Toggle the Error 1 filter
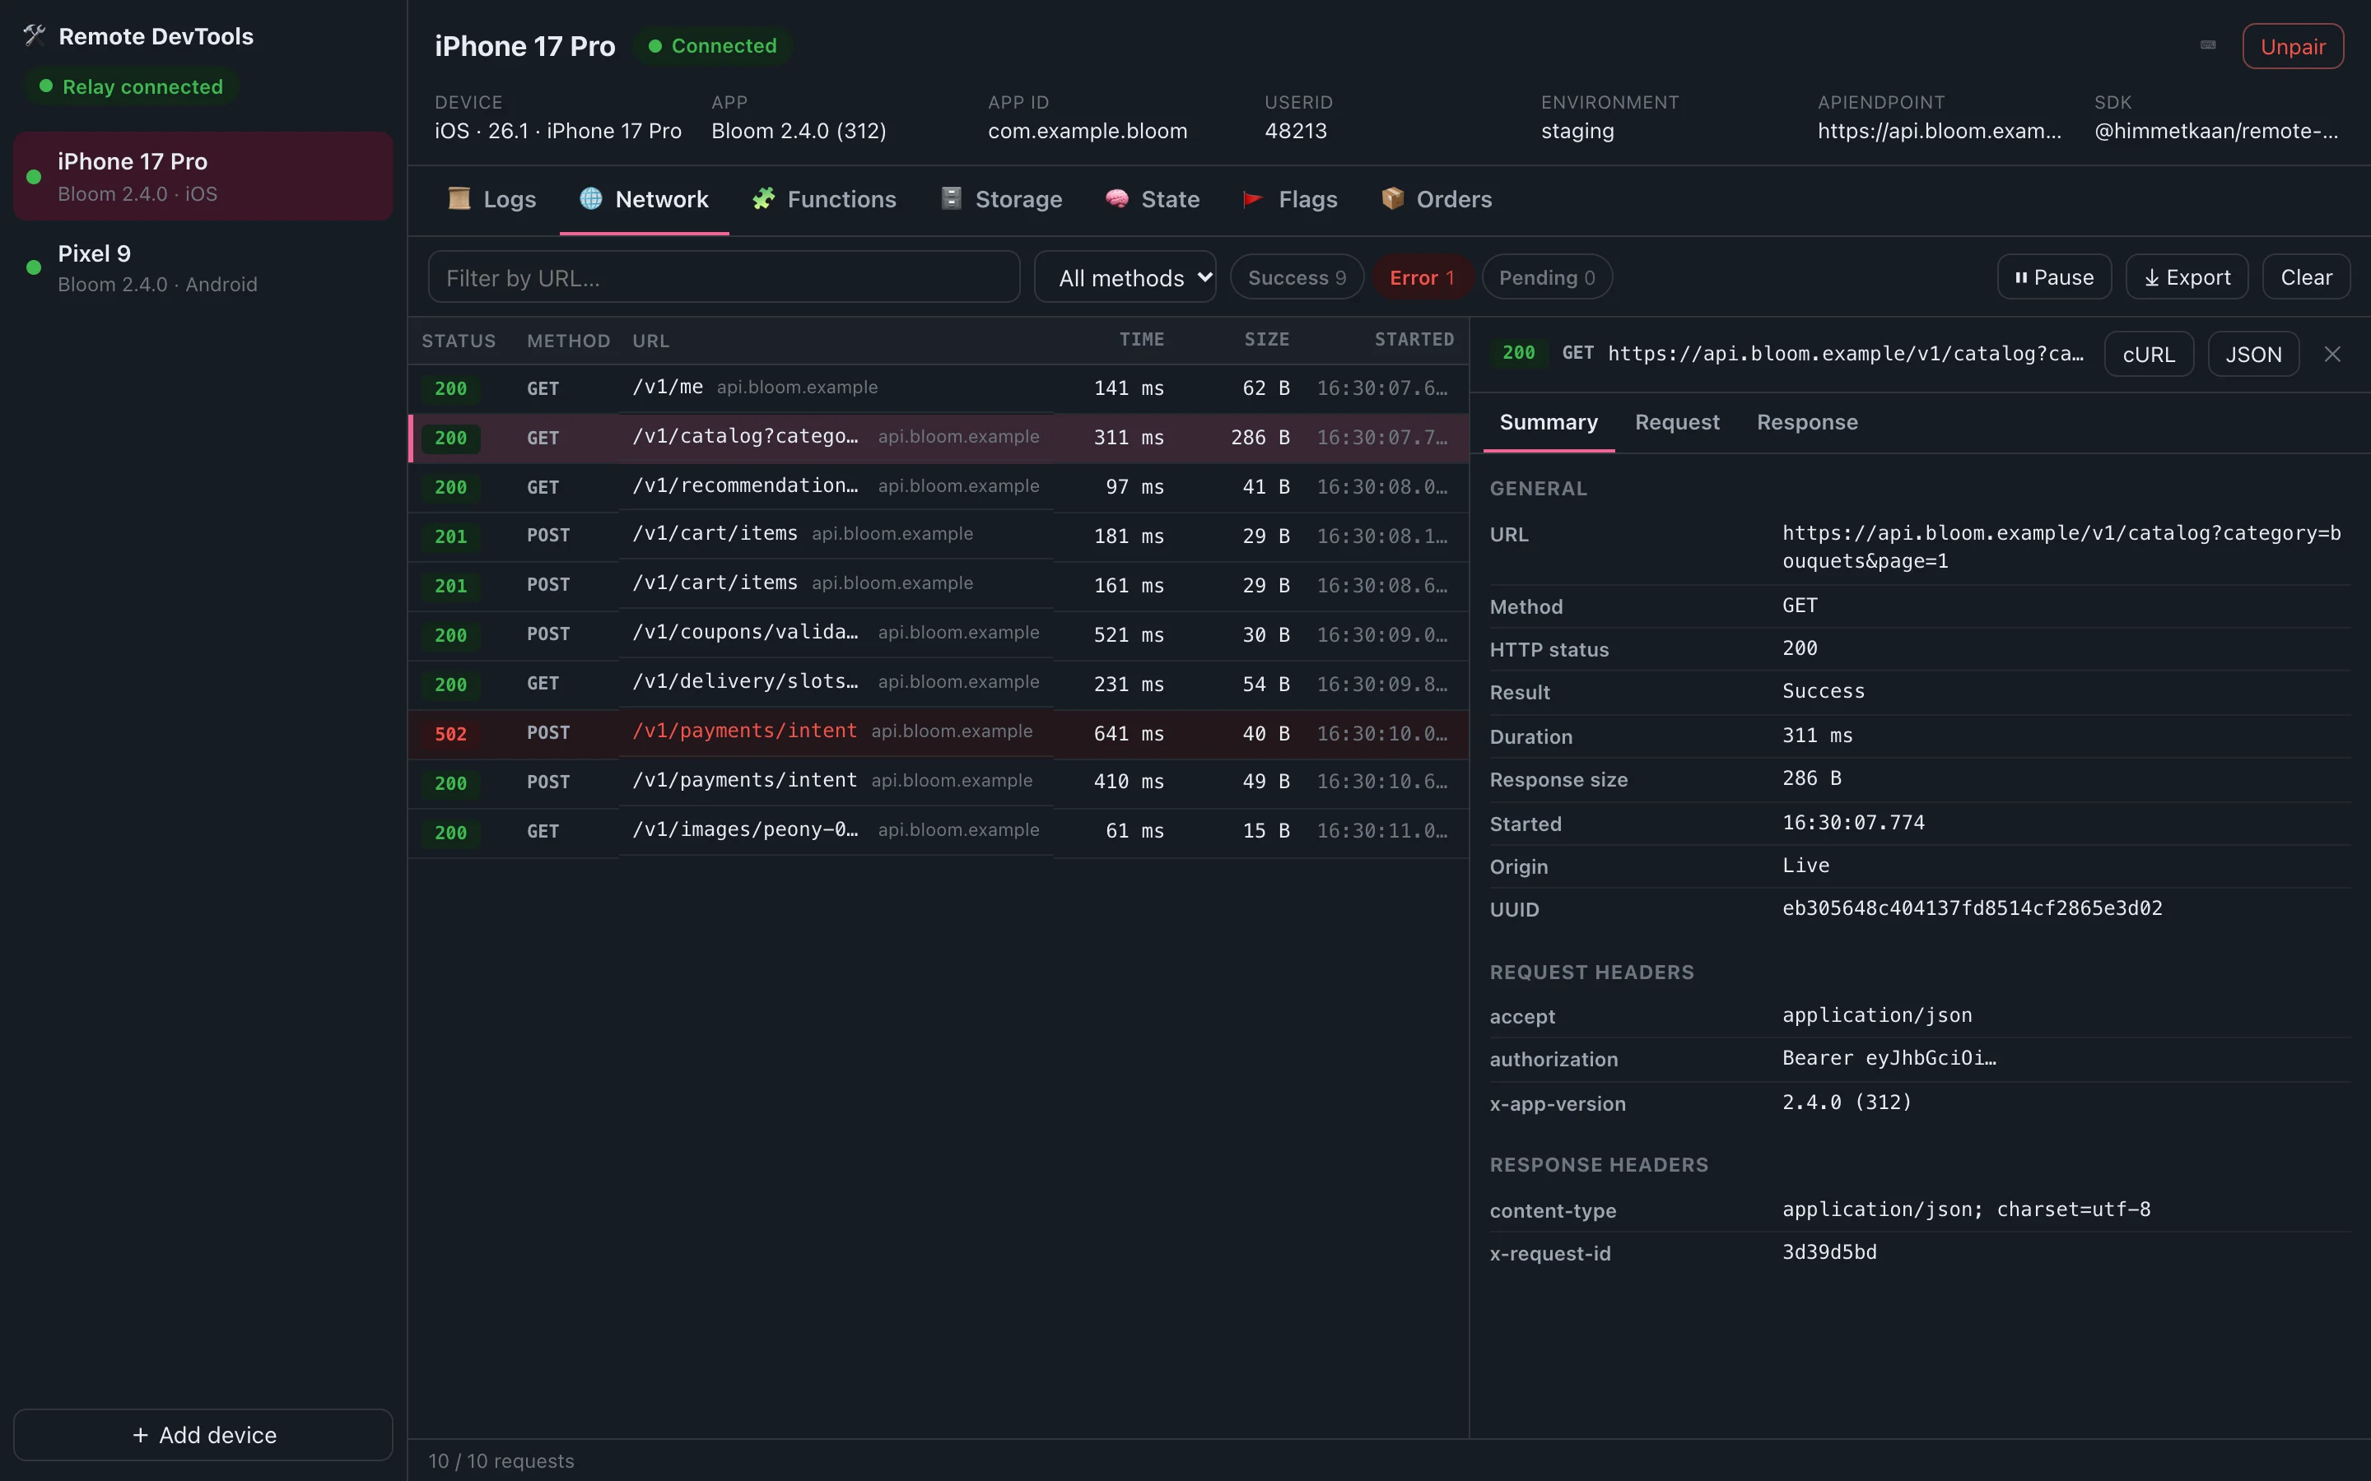This screenshot has width=2371, height=1481. (1421, 278)
